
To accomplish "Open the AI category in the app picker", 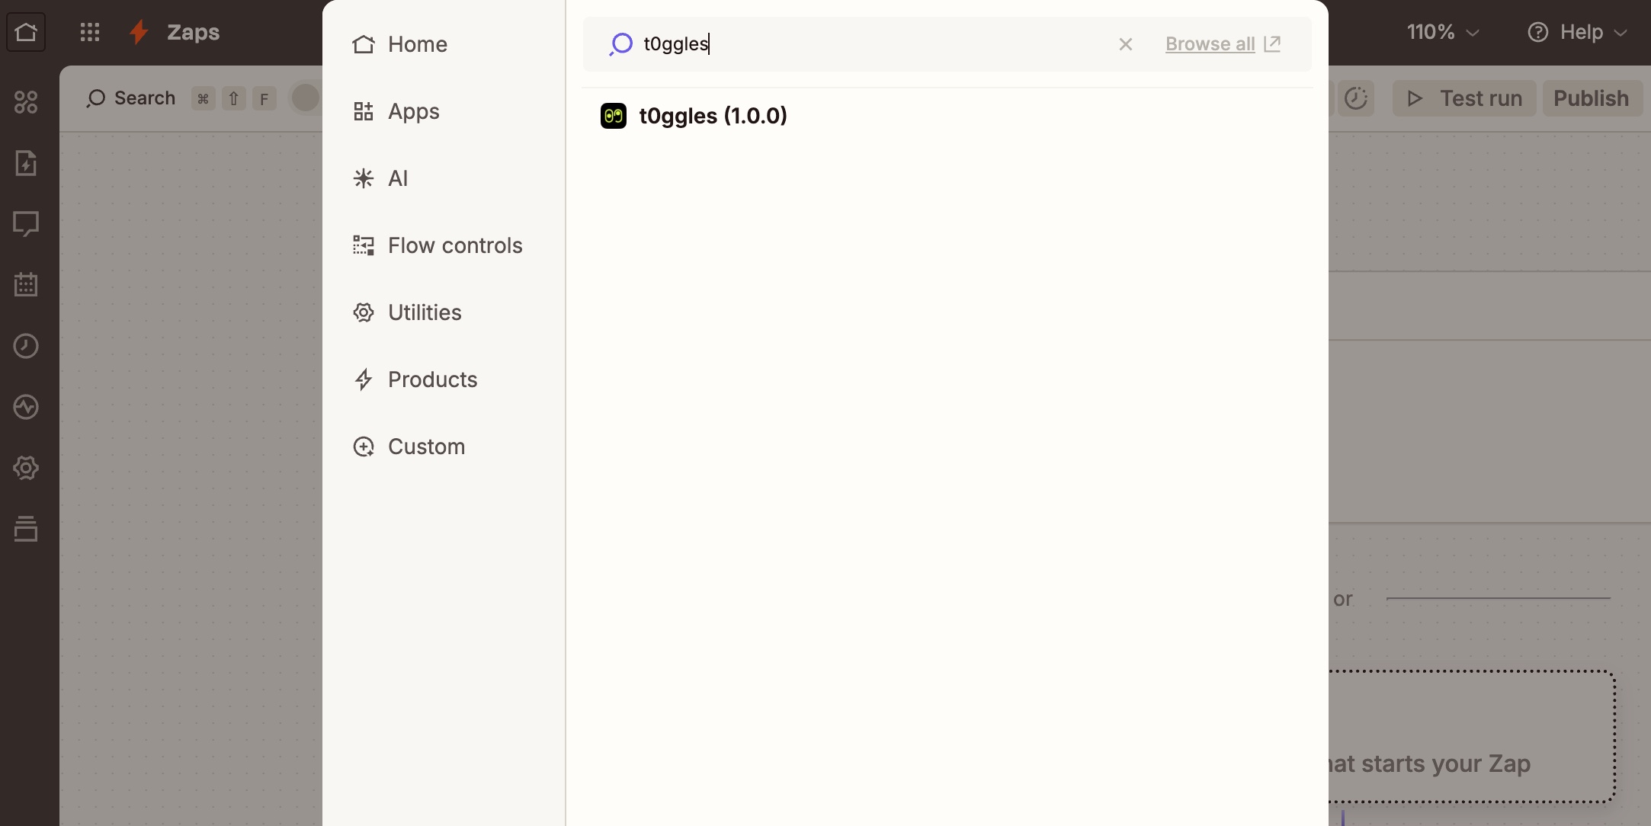I will click(x=398, y=178).
